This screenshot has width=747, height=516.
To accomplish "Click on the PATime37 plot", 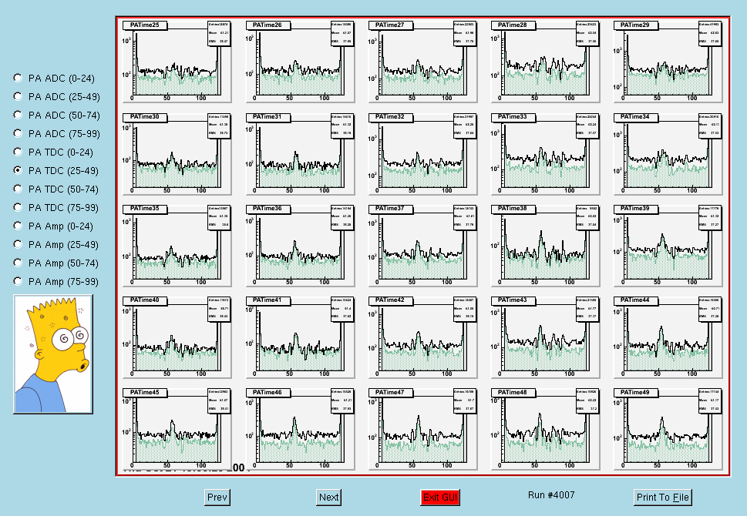I will (x=422, y=246).
